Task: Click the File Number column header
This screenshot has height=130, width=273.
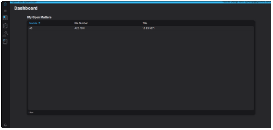Action: [x=81, y=23]
